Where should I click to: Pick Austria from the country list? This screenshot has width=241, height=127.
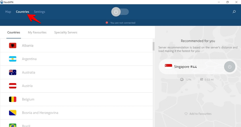pos(76,86)
